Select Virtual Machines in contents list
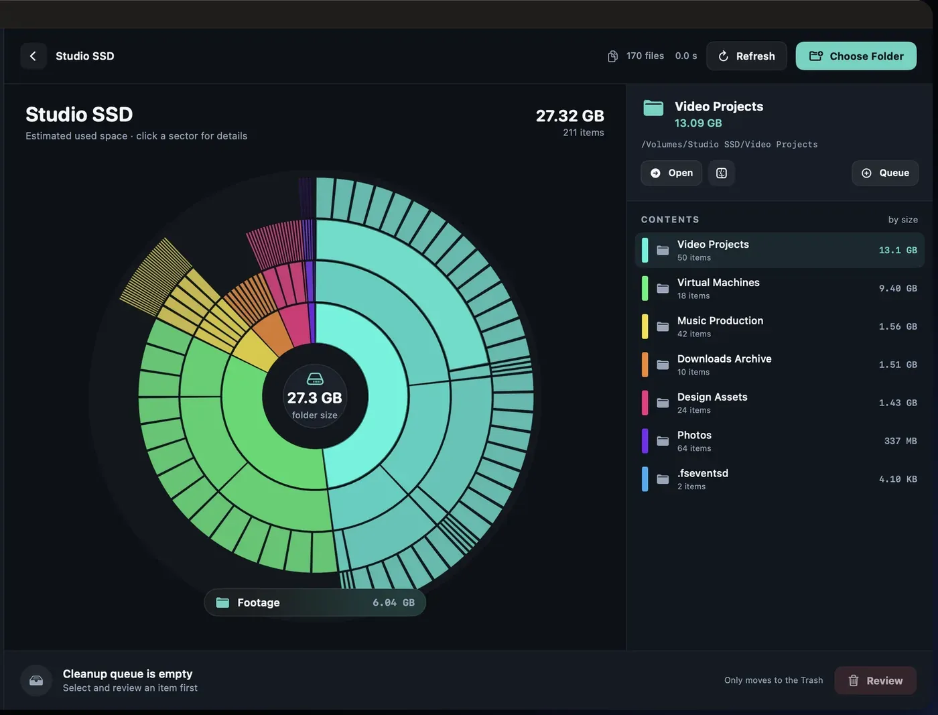938x715 pixels. click(779, 288)
